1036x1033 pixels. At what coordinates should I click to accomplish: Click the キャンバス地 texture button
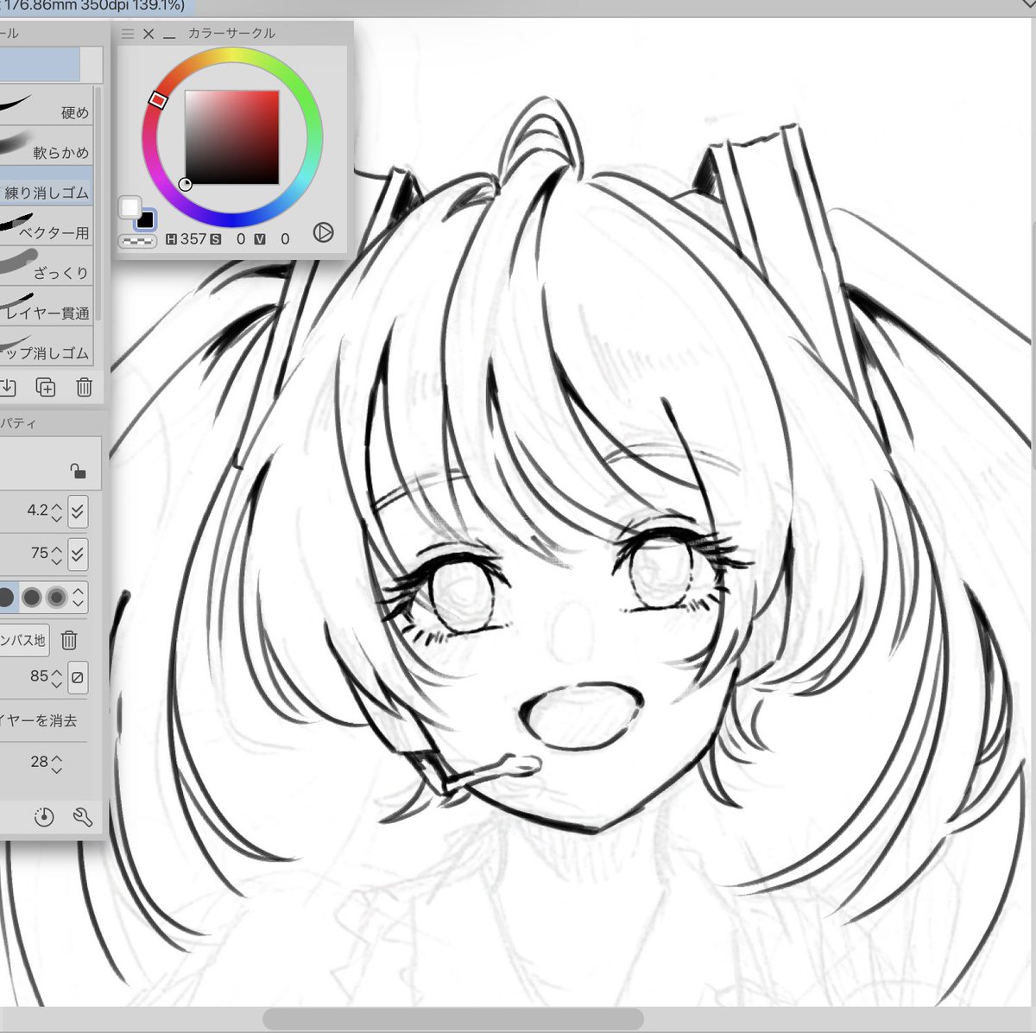(x=24, y=640)
